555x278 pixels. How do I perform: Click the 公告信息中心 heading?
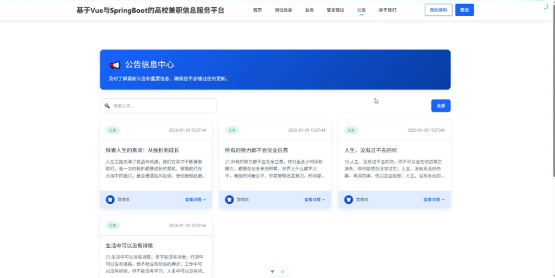click(x=149, y=65)
